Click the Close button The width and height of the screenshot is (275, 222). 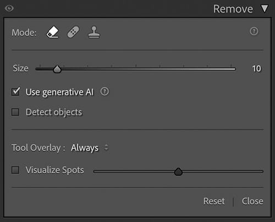tap(252, 201)
